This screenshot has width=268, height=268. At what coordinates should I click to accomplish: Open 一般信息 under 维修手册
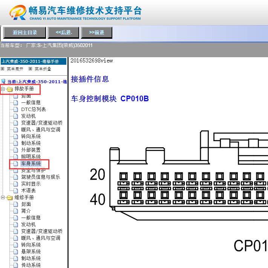click(x=31, y=218)
